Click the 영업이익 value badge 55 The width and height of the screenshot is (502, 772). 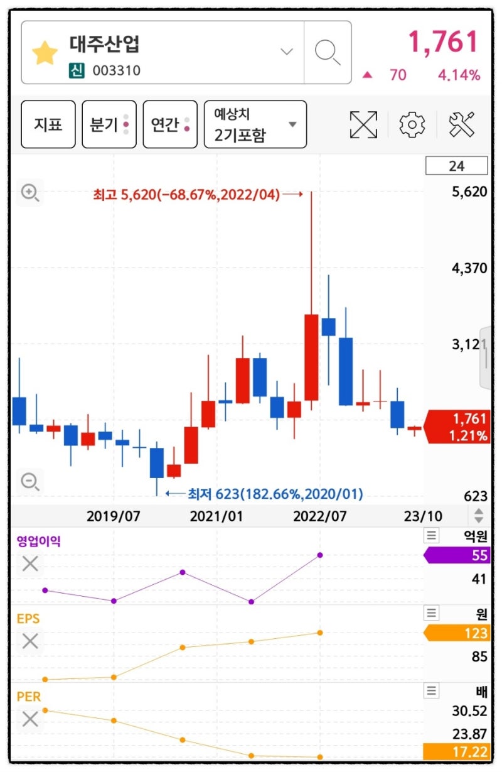click(458, 556)
